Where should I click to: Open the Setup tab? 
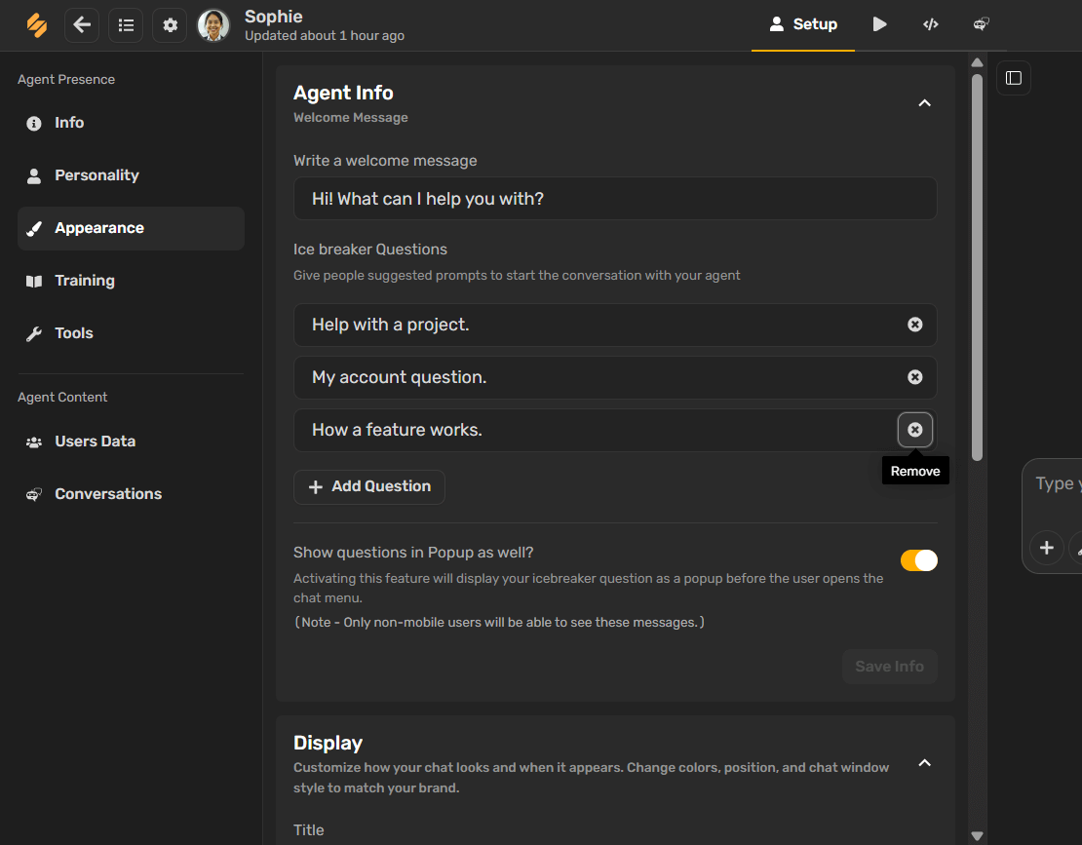pyautogui.click(x=803, y=24)
